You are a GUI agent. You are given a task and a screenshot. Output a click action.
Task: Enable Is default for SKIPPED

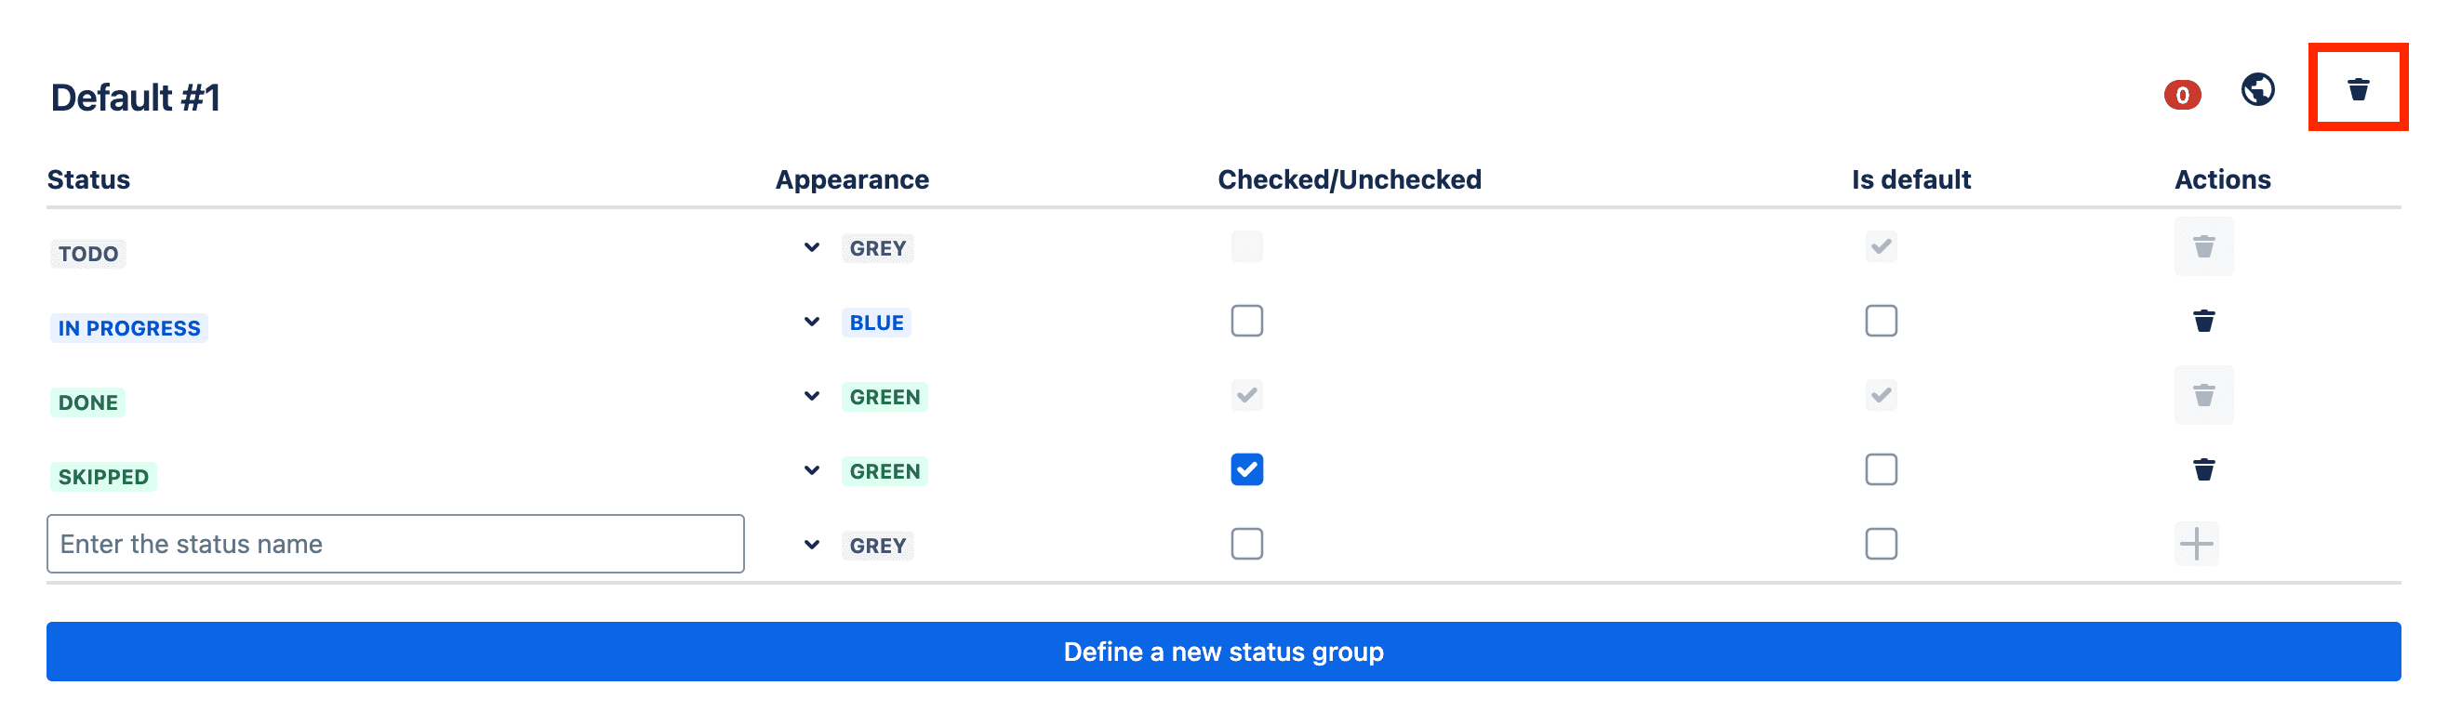coord(1880,469)
